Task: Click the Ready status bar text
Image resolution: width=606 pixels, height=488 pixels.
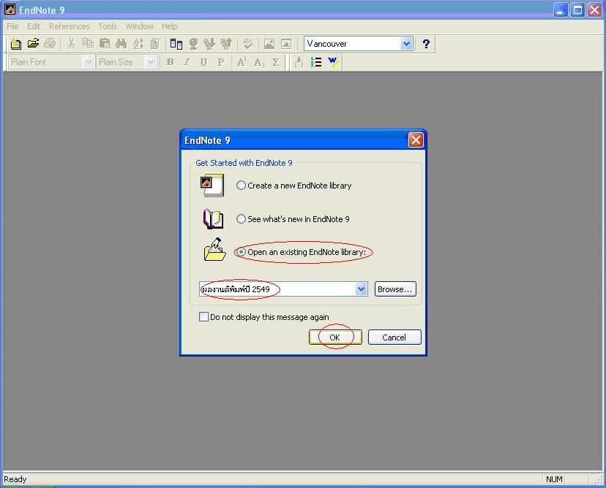Action: [15, 479]
